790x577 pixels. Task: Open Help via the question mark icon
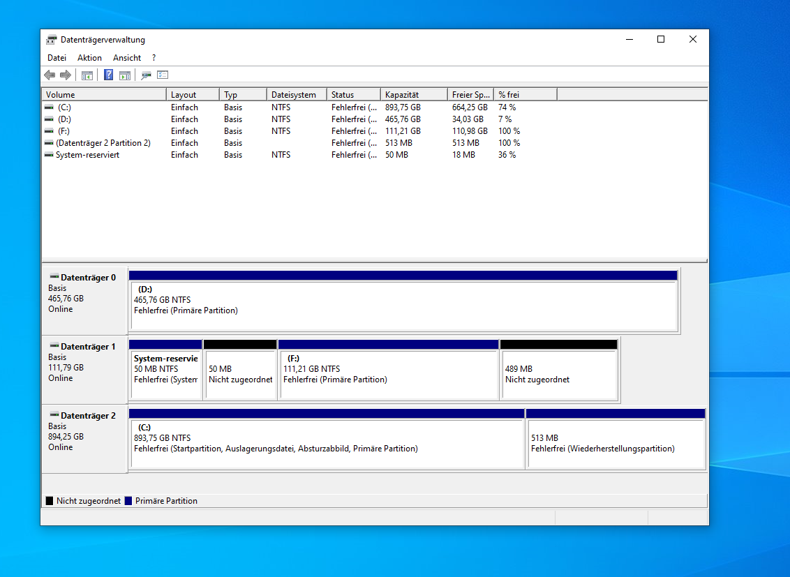(108, 75)
